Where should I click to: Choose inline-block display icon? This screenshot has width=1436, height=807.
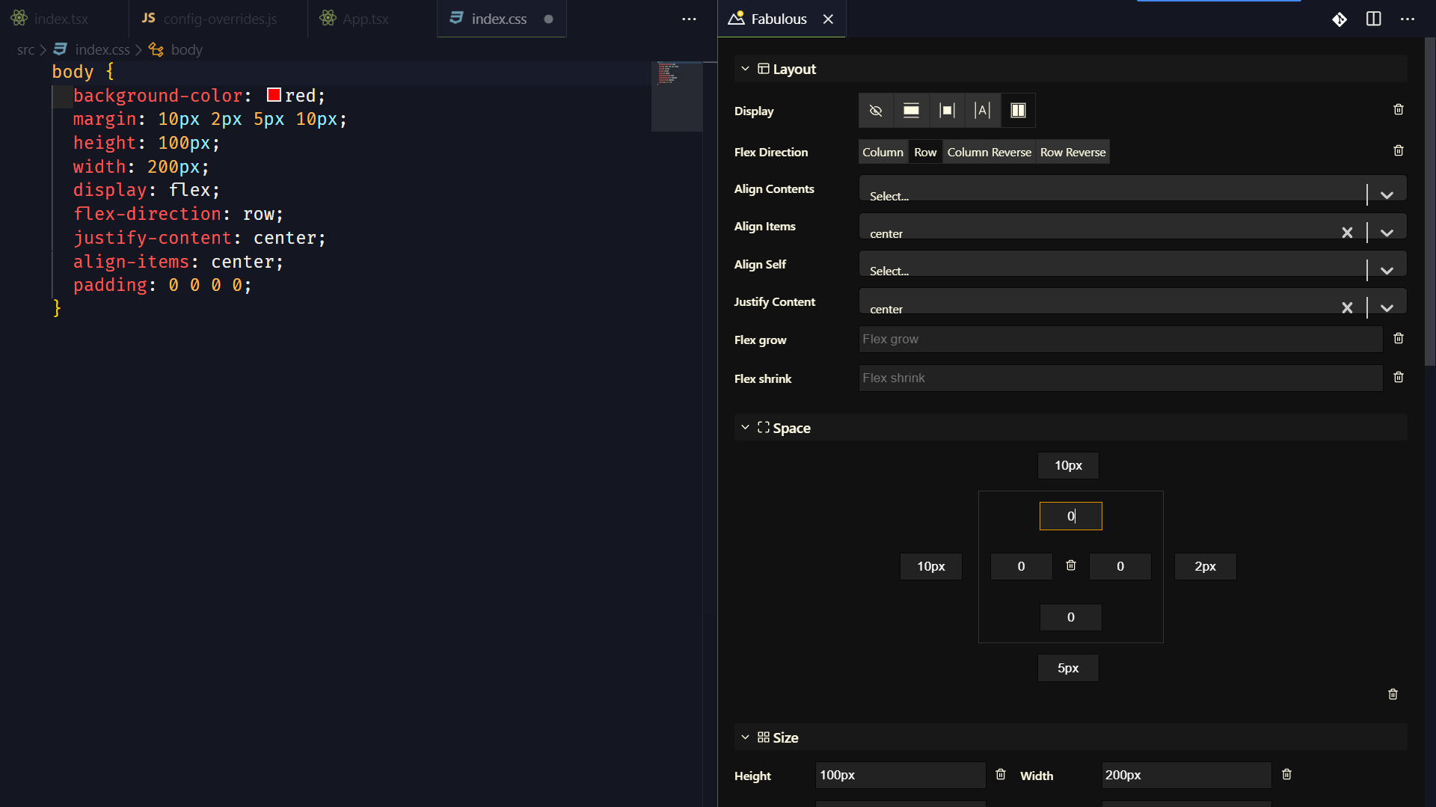point(947,111)
